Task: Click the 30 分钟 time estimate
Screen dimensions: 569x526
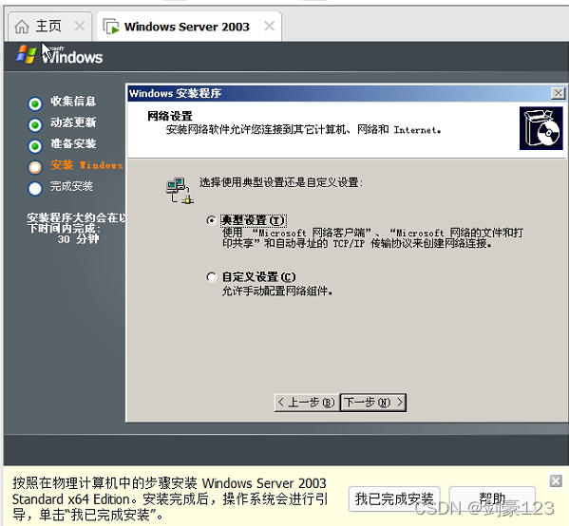Action: 78,239
